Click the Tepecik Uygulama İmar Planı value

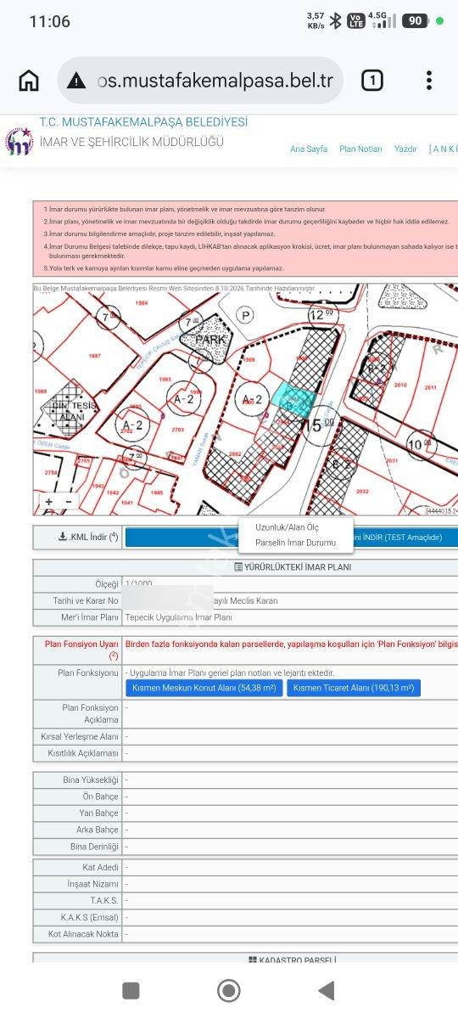click(178, 617)
